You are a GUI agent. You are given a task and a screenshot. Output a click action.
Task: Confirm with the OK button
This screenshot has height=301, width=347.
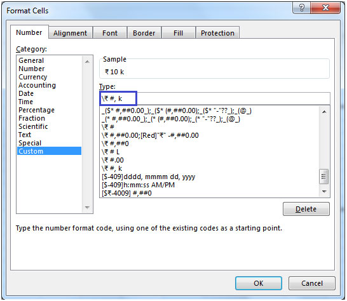tap(259, 283)
